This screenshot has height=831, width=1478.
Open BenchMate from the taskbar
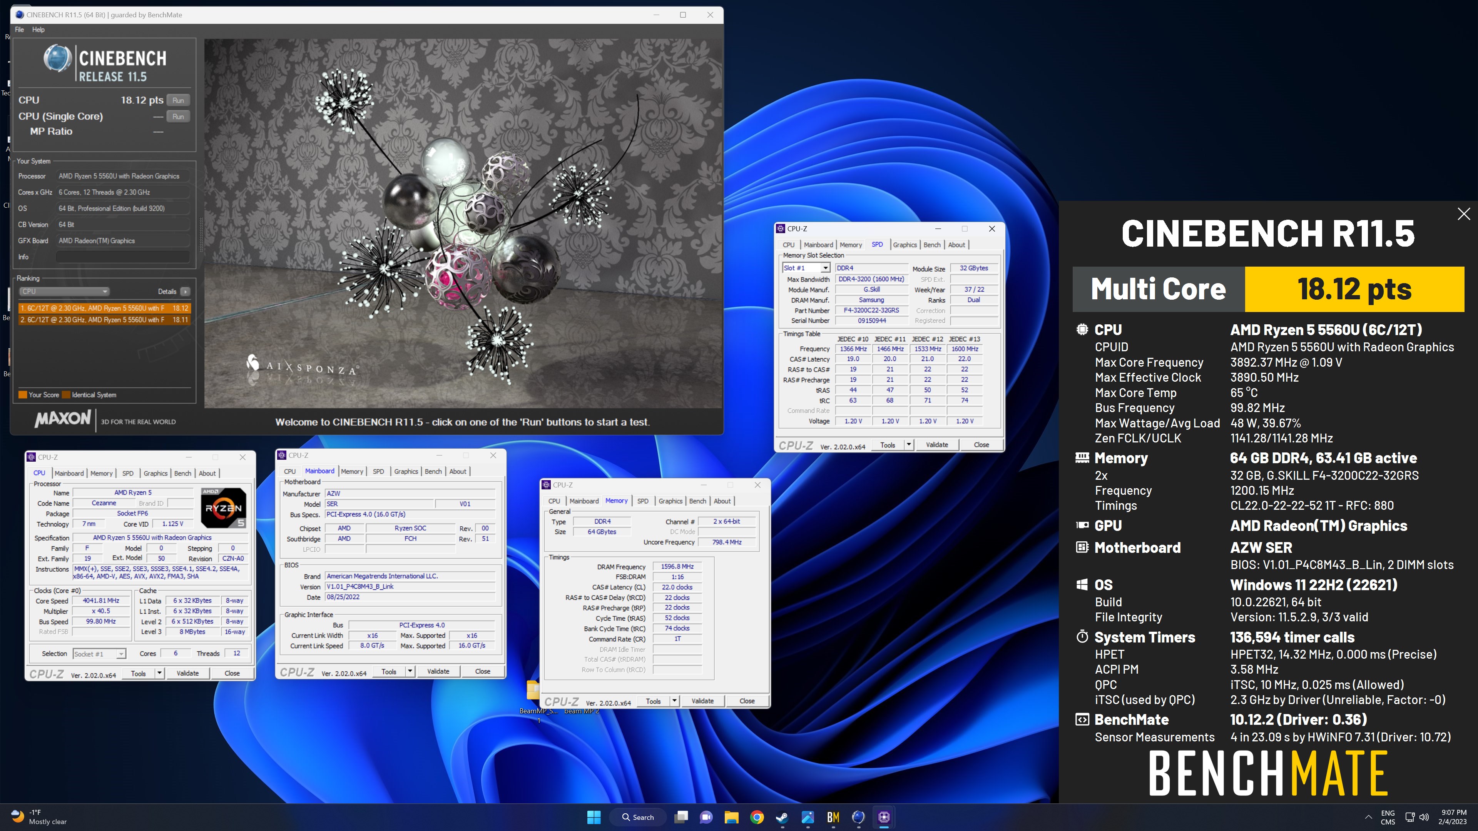(x=833, y=817)
